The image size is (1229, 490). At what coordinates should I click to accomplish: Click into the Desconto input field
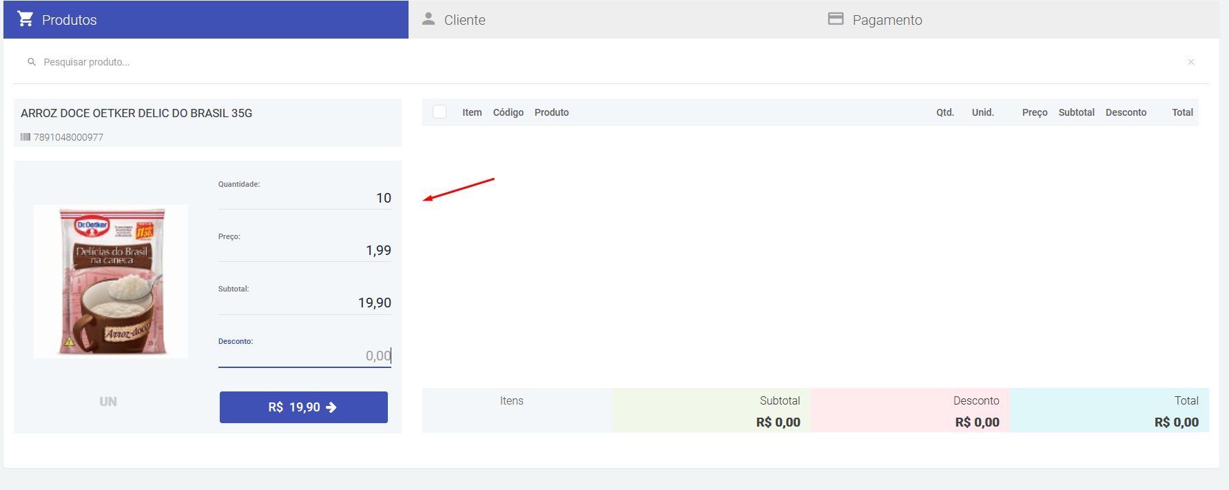pos(304,356)
